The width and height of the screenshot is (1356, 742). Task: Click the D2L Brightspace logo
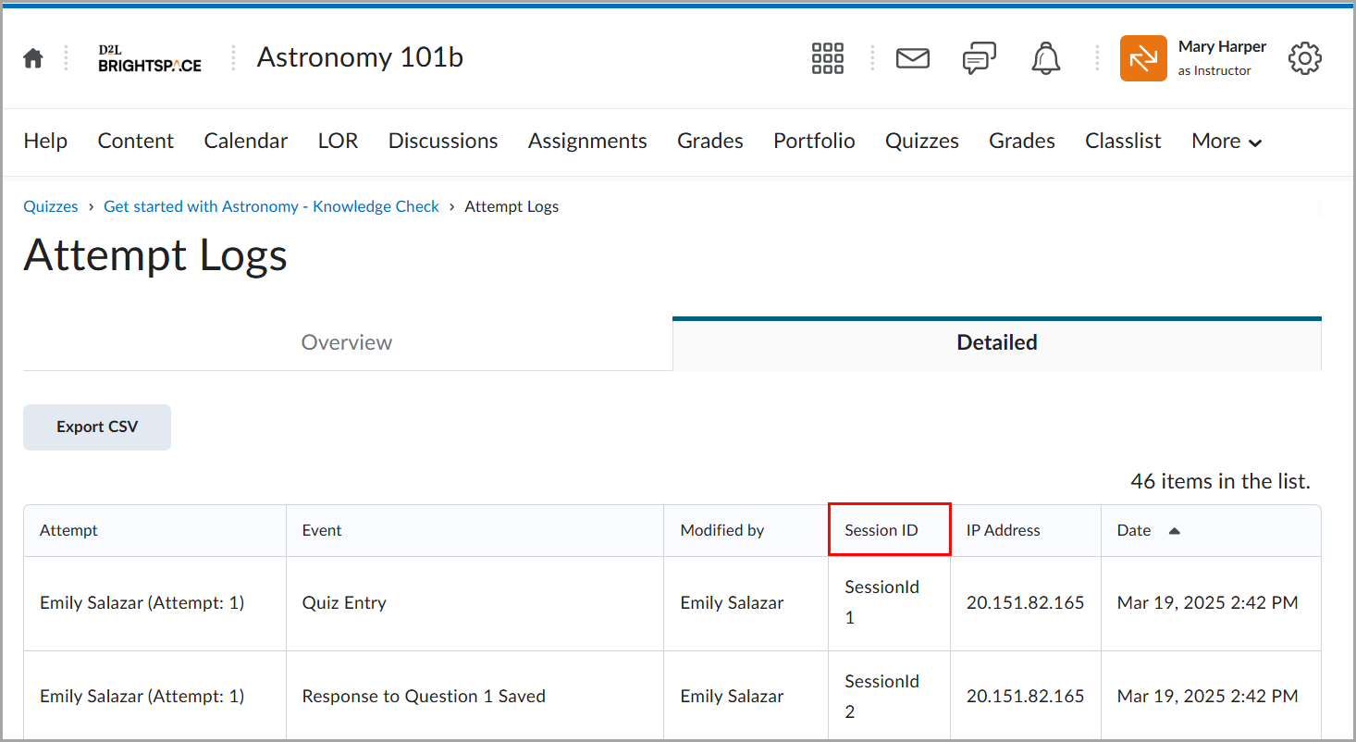pyautogui.click(x=148, y=57)
